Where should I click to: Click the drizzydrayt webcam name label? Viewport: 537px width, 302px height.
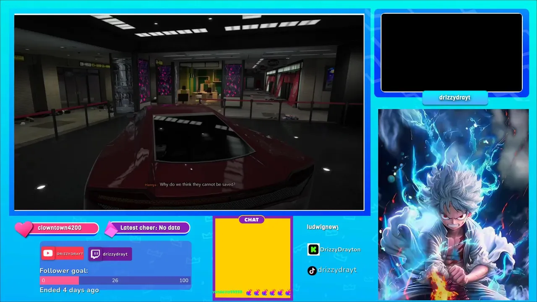coord(455,97)
